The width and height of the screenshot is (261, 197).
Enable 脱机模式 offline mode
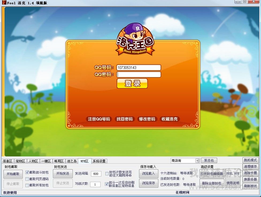tap(250, 160)
